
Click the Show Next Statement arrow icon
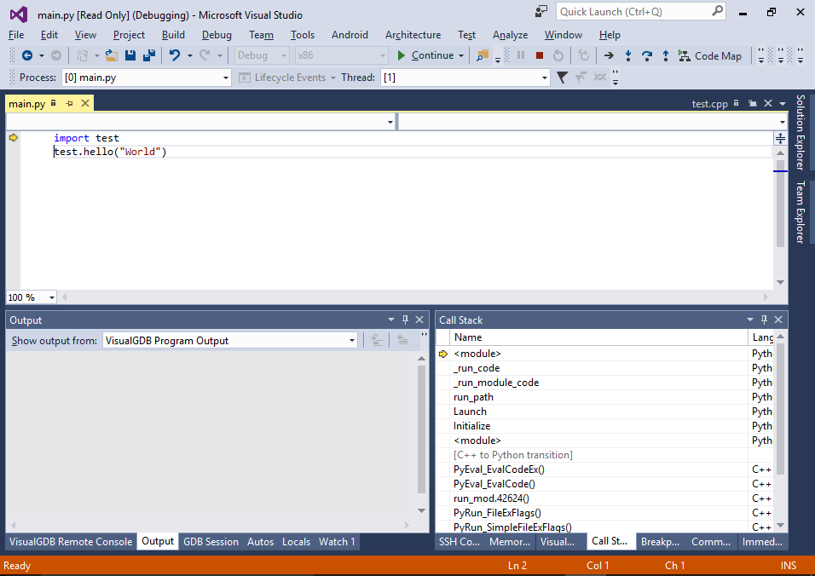609,55
